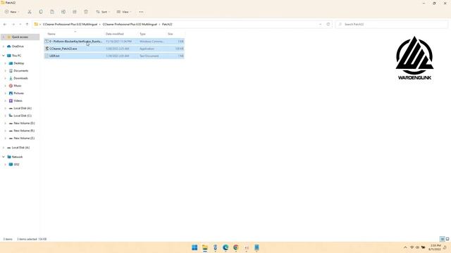Open the Windows Start button
451x253 pixels.
click(194, 247)
